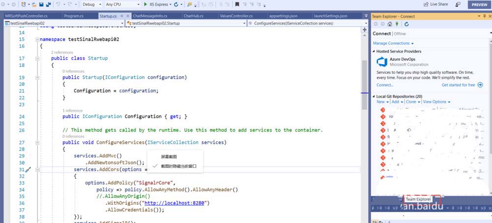Screen dimensions: 492x223
Task: Click the Save All icon
Action: pos(48,4)
